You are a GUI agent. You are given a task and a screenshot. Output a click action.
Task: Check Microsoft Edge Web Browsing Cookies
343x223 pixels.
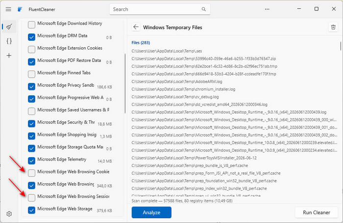[x=31, y=173]
